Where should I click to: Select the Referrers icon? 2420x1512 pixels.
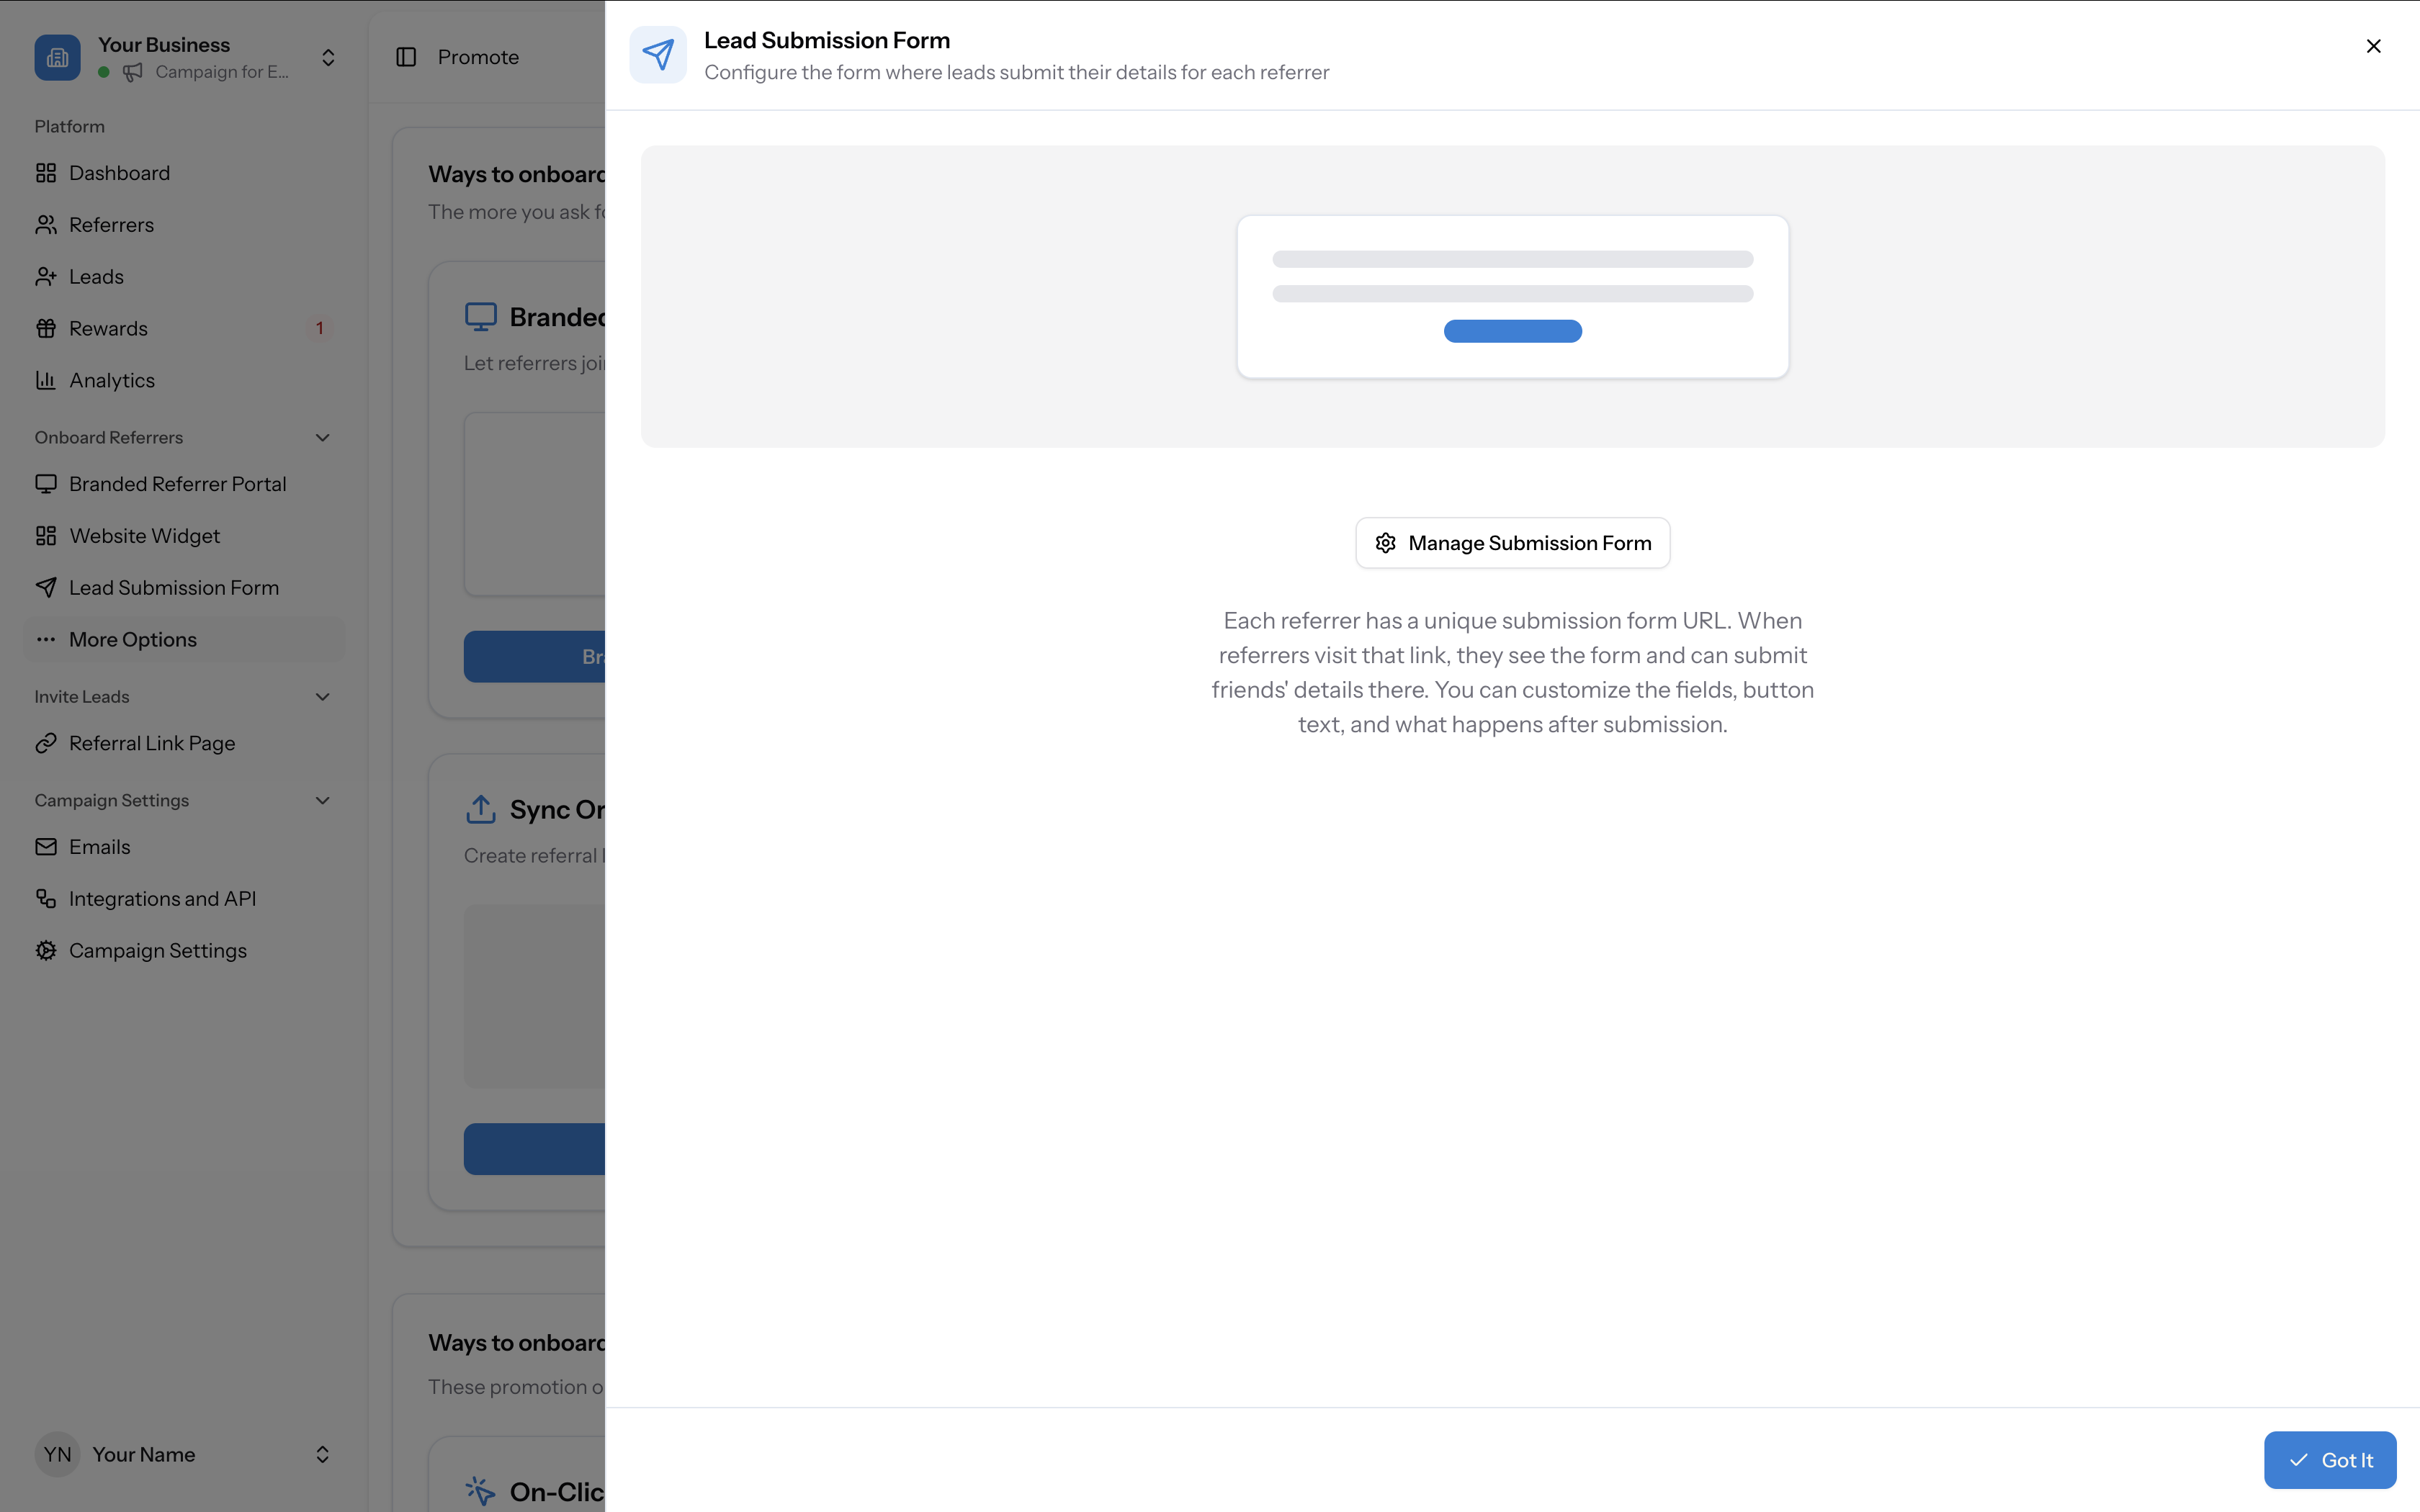click(x=46, y=224)
